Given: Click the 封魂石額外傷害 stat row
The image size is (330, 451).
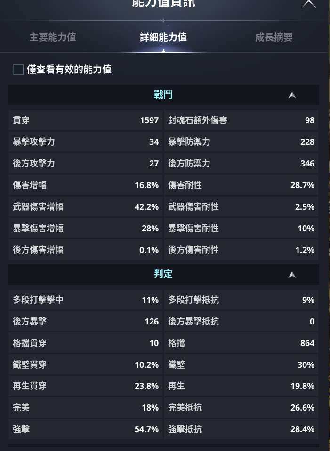Looking at the screenshot, I should [241, 120].
